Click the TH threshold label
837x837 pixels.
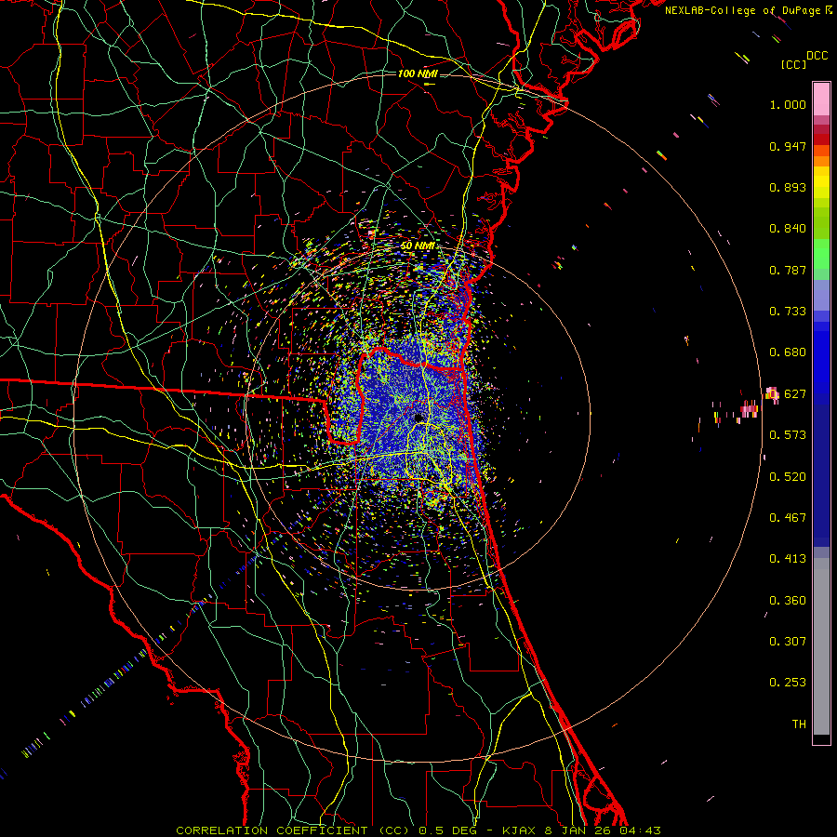pyautogui.click(x=799, y=724)
